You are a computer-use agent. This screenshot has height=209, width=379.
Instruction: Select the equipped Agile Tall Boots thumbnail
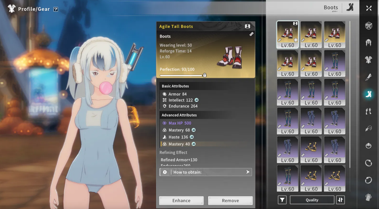288,35
